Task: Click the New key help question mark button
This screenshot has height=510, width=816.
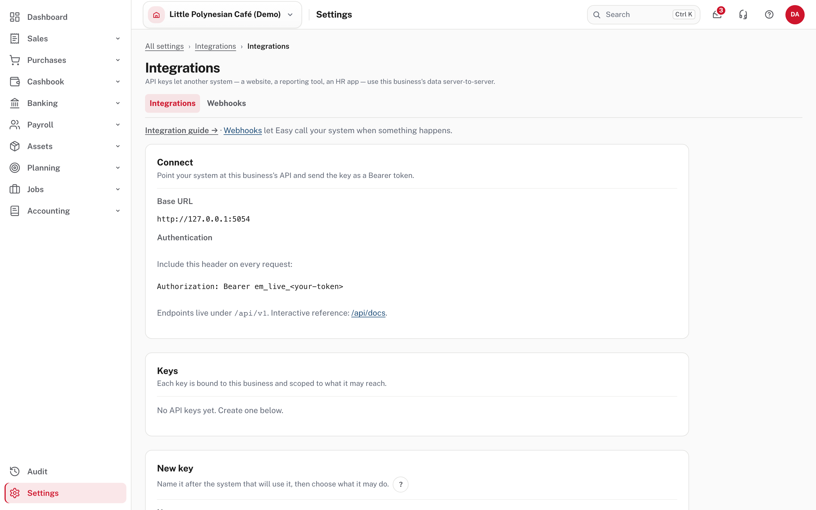Action: pyautogui.click(x=401, y=484)
